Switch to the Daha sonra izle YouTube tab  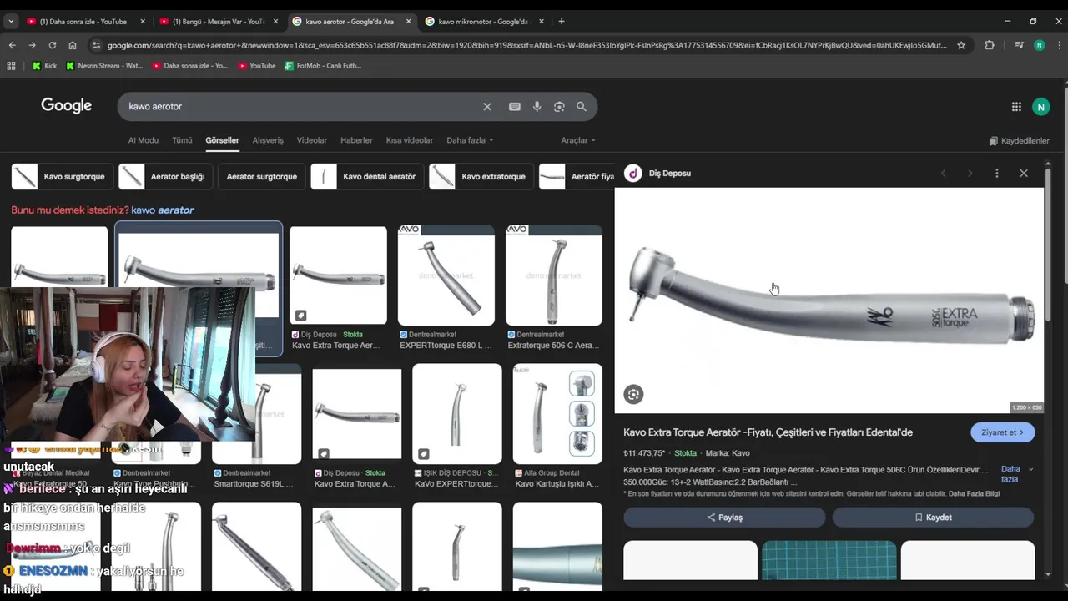[x=83, y=21]
